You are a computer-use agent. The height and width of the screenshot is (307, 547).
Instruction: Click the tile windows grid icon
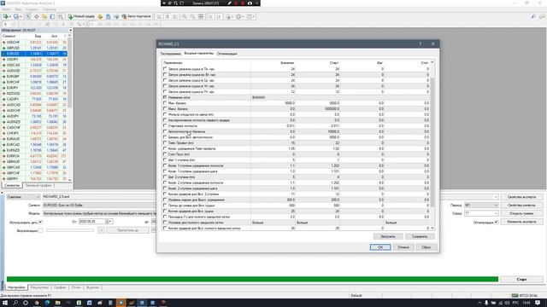click(201, 16)
